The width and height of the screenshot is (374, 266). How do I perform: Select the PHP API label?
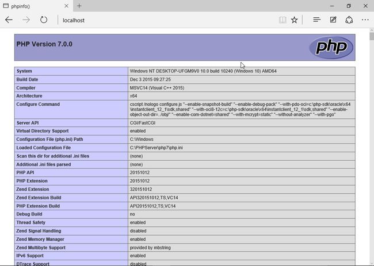25,173
